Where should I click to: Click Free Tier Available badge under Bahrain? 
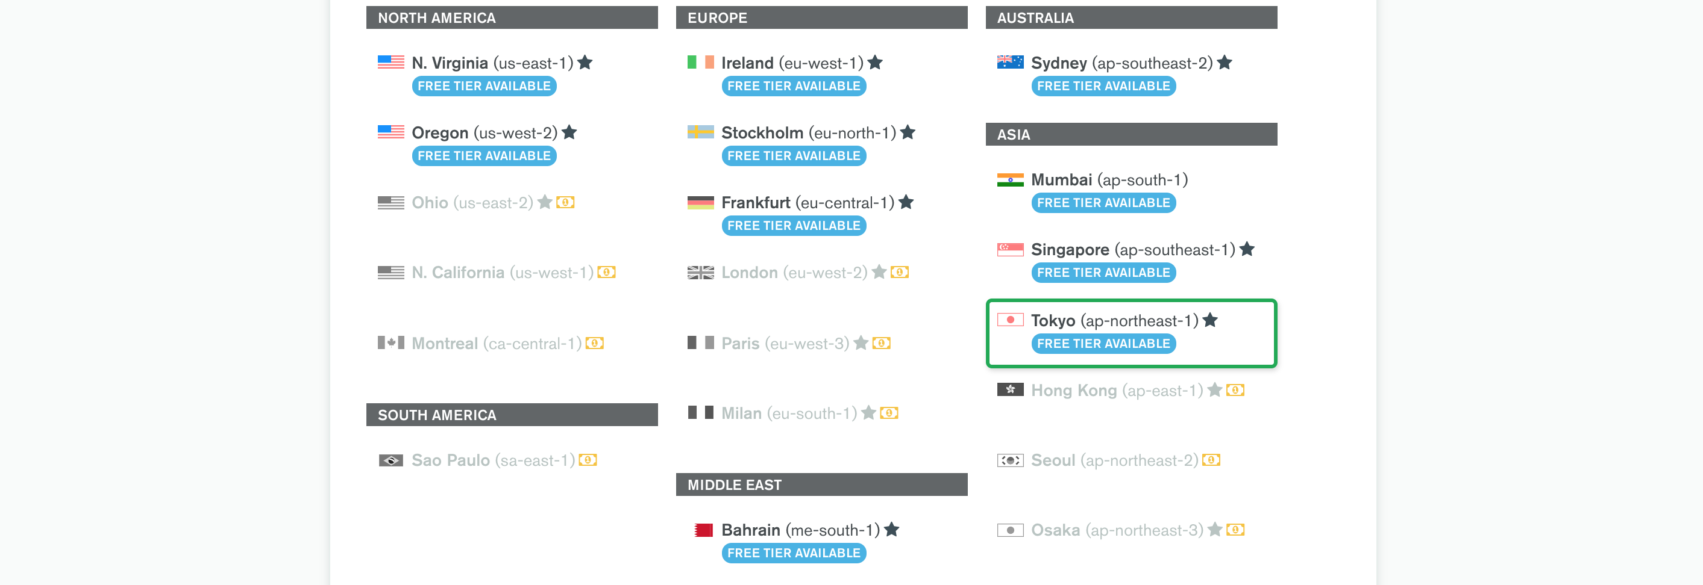pos(793,552)
